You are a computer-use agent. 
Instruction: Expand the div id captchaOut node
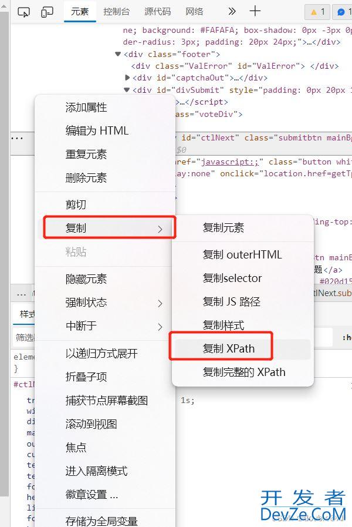click(x=127, y=78)
